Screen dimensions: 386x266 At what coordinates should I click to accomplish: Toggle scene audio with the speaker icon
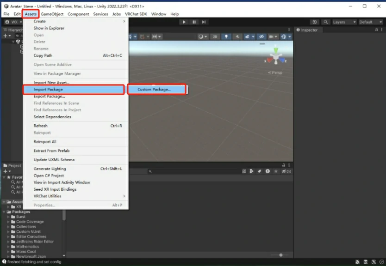(237, 36)
